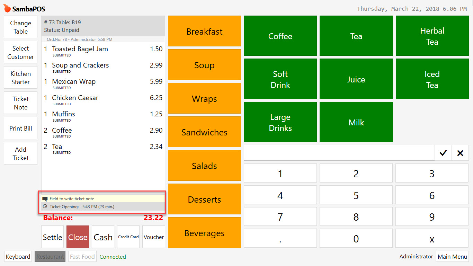The height and width of the screenshot is (266, 473).
Task: Click the quantity input field above the keypad
Action: click(339, 153)
